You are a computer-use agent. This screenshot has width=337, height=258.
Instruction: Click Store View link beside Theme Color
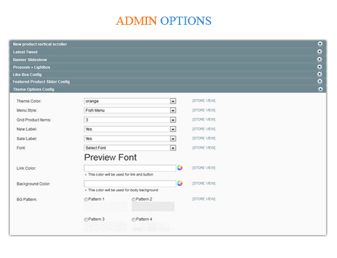click(x=204, y=101)
